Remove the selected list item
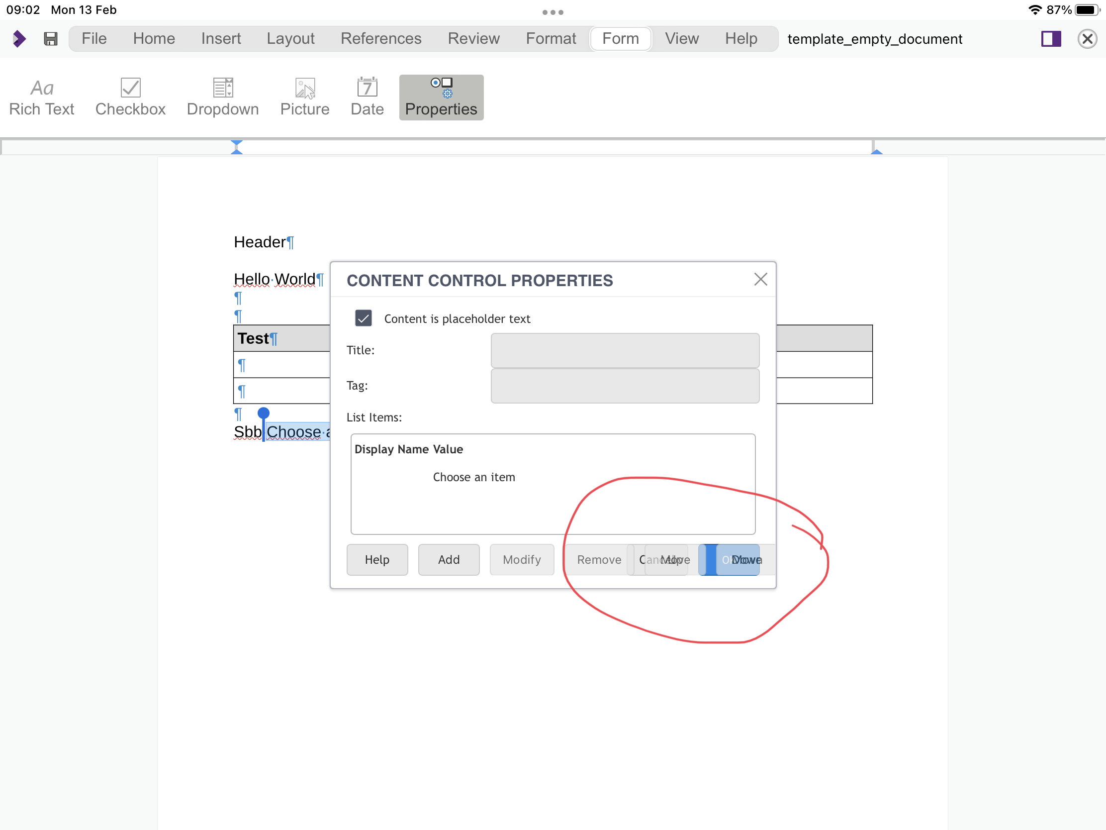Image resolution: width=1106 pixels, height=830 pixels. [598, 560]
